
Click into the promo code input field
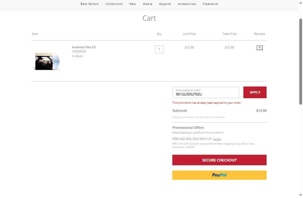pos(206,93)
